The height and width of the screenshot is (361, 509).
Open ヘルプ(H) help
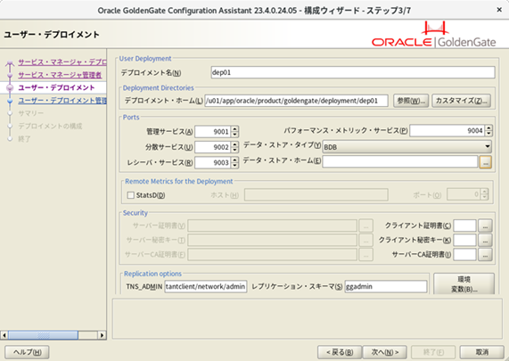point(27,352)
